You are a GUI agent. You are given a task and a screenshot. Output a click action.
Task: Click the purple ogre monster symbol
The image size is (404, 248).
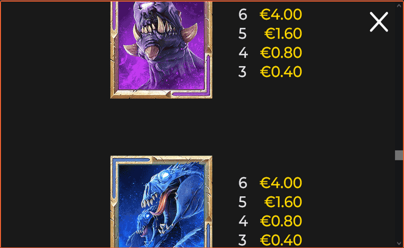(x=161, y=50)
